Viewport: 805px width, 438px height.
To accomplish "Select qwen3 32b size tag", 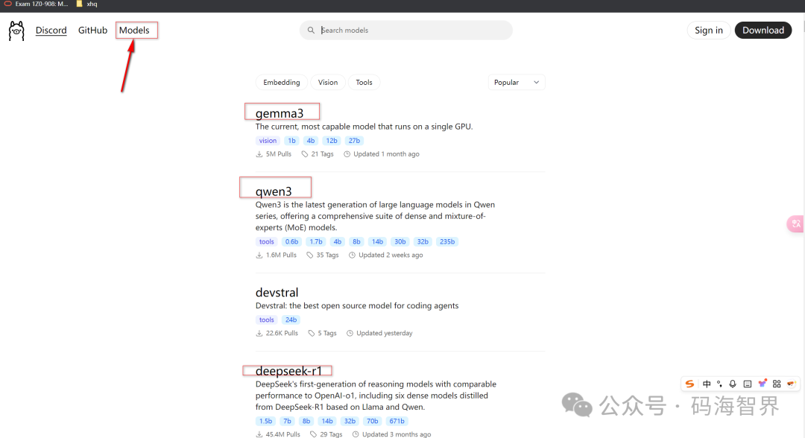I will pyautogui.click(x=423, y=241).
